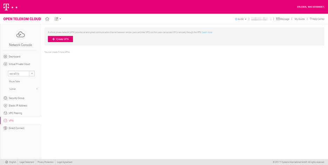This screenshot has height=165, width=328.
Task: Click the Virtual Private Cloud icon
Action: pos(6,64)
